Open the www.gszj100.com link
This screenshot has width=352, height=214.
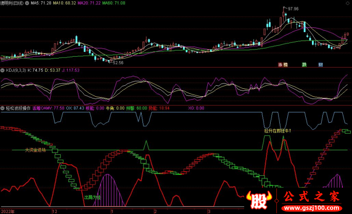click(312, 208)
